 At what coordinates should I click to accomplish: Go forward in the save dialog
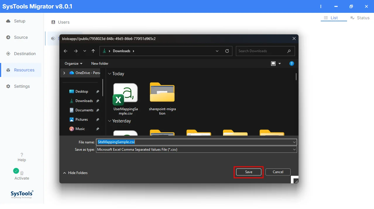click(76, 51)
